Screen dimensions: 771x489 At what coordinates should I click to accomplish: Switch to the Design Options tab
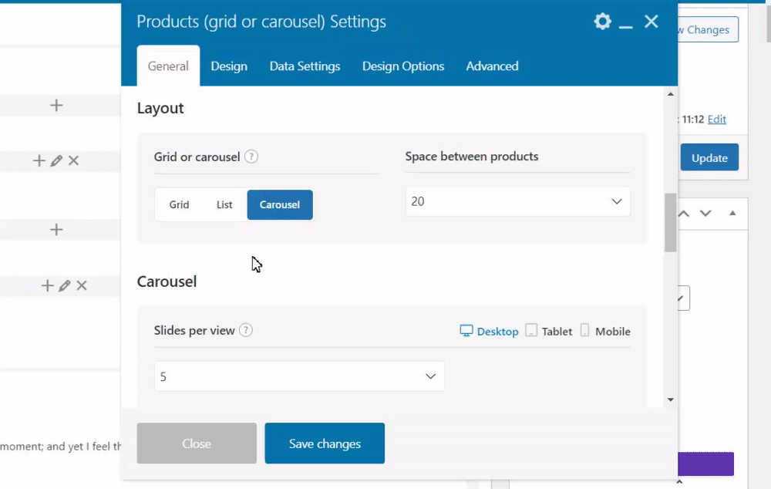tap(403, 66)
